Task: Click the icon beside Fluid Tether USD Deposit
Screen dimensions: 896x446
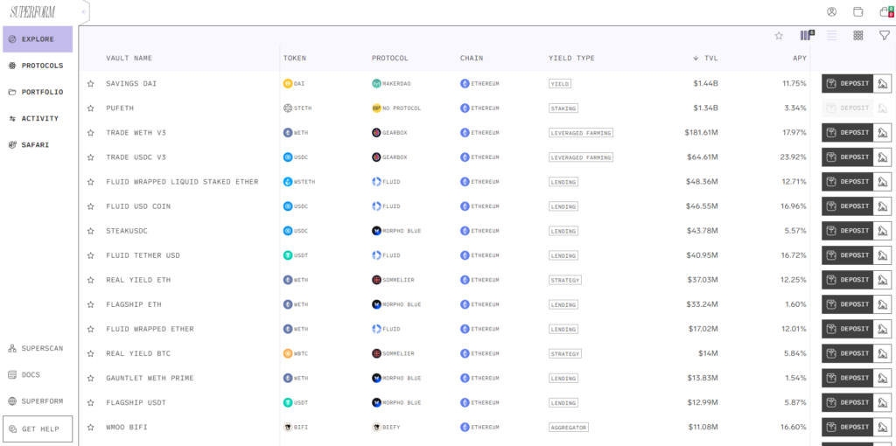Action: click(x=883, y=255)
